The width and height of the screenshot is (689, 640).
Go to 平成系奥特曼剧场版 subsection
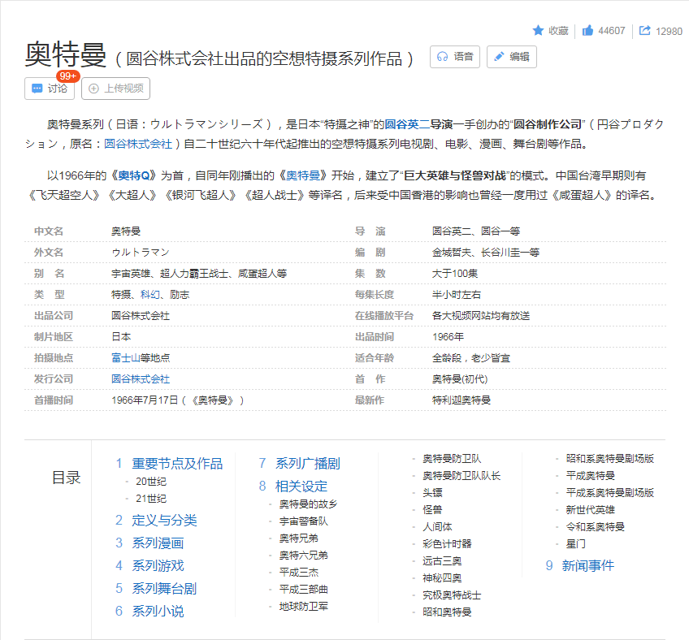coord(610,493)
